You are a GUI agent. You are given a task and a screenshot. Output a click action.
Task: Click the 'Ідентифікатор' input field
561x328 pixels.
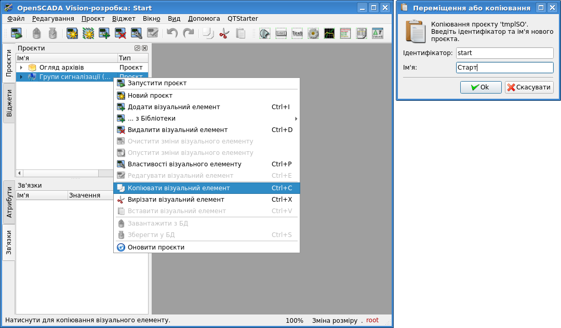point(504,53)
